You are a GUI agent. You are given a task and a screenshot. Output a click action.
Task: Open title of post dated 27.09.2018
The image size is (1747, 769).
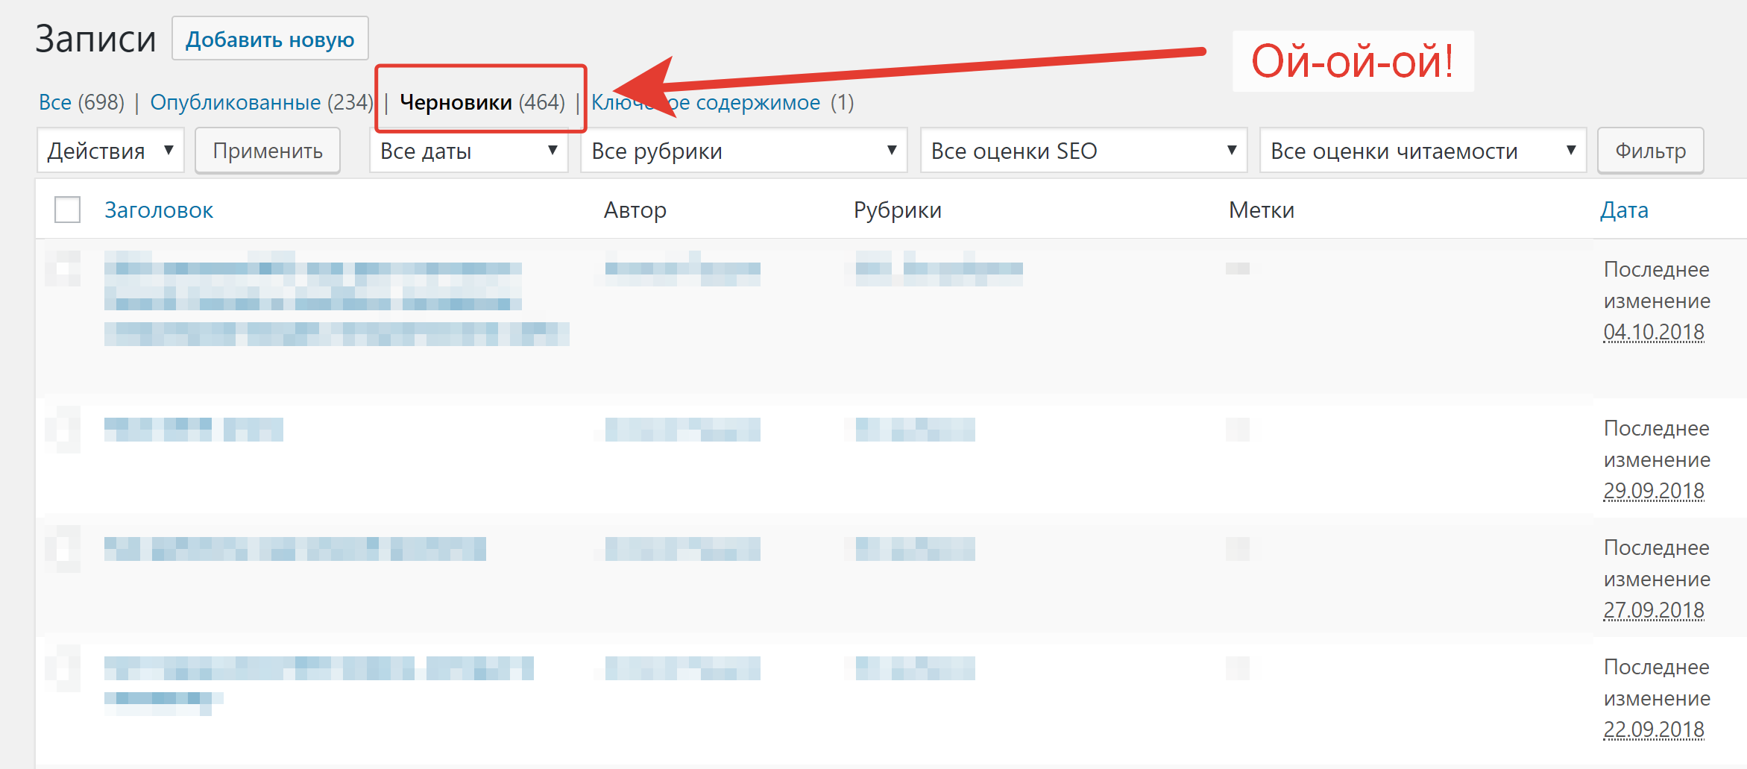coord(295,549)
